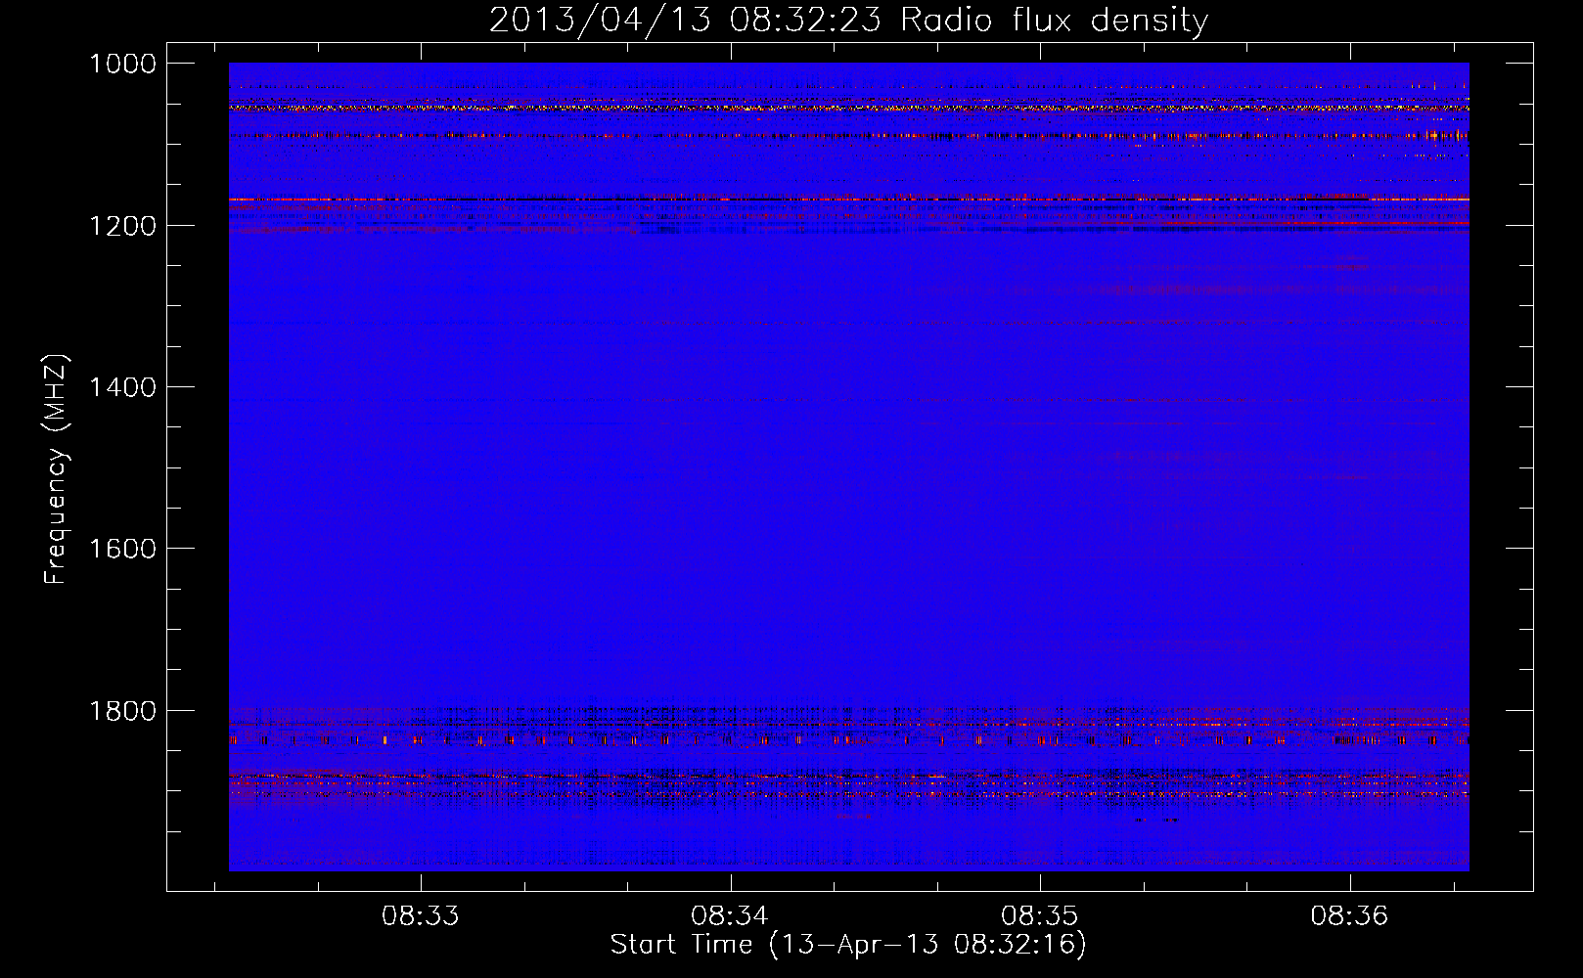Click the "Start Time (13-Apr-13 08:32:16)" label
The height and width of the screenshot is (978, 1583).
coord(848,945)
